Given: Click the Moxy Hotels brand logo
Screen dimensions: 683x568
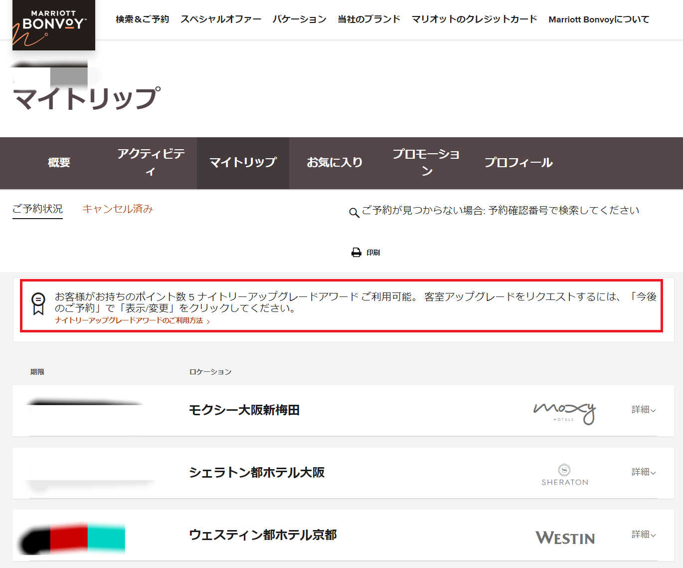Looking at the screenshot, I should (x=564, y=412).
